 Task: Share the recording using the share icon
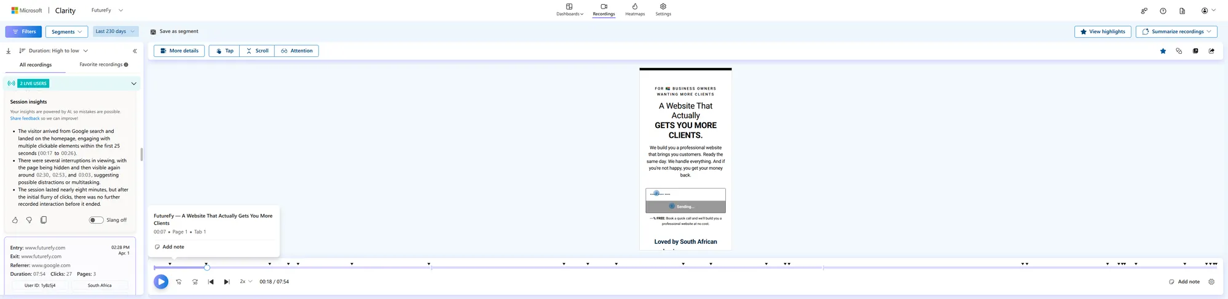click(x=1211, y=51)
